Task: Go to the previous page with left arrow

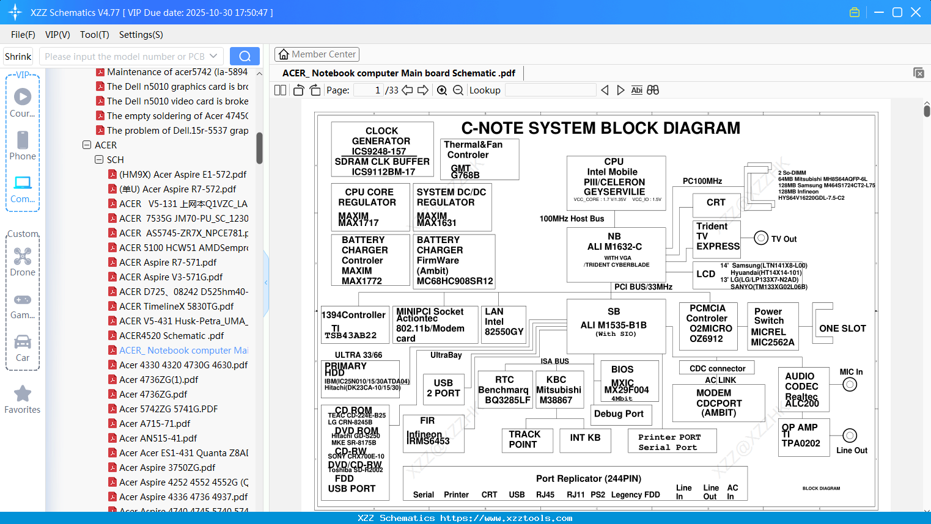Action: (407, 90)
